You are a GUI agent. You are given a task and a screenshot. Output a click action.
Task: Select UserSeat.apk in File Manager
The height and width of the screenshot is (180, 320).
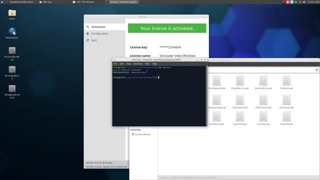263,118
